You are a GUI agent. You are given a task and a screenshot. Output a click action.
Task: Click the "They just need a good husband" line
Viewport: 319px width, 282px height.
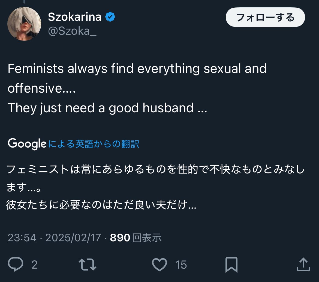pyautogui.click(x=107, y=108)
